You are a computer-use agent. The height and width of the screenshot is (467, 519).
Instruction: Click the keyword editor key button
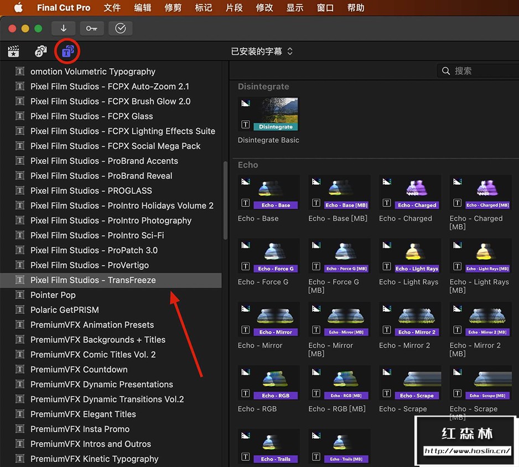click(x=92, y=28)
